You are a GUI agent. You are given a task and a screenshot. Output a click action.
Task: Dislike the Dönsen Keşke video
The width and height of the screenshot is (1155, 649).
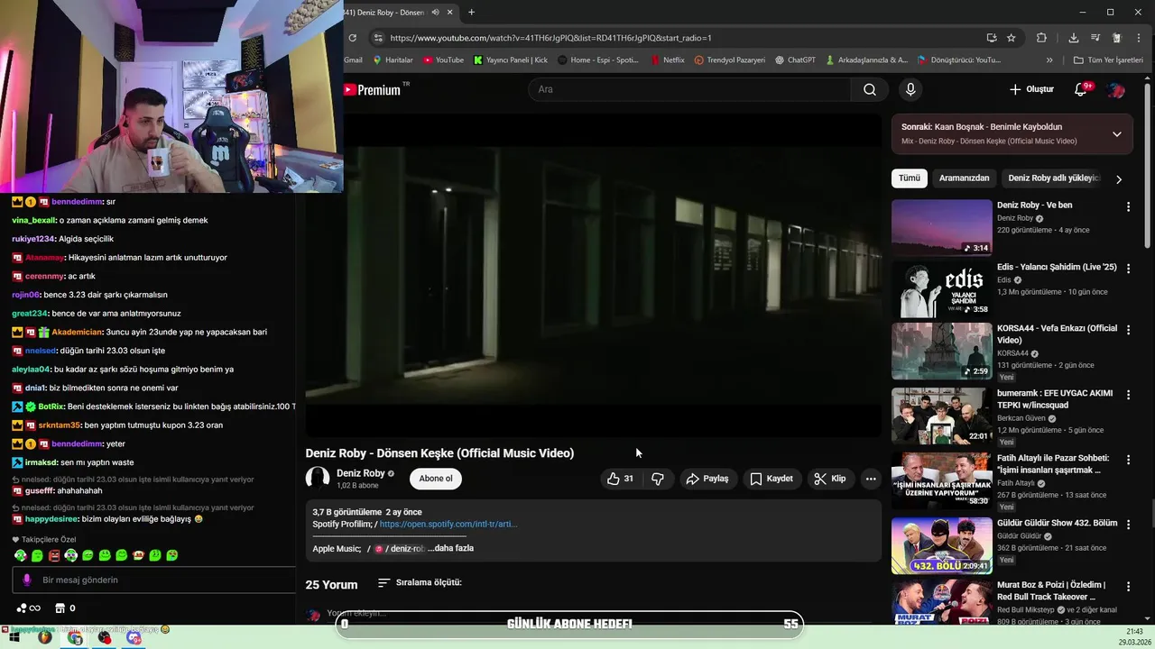coord(658,479)
